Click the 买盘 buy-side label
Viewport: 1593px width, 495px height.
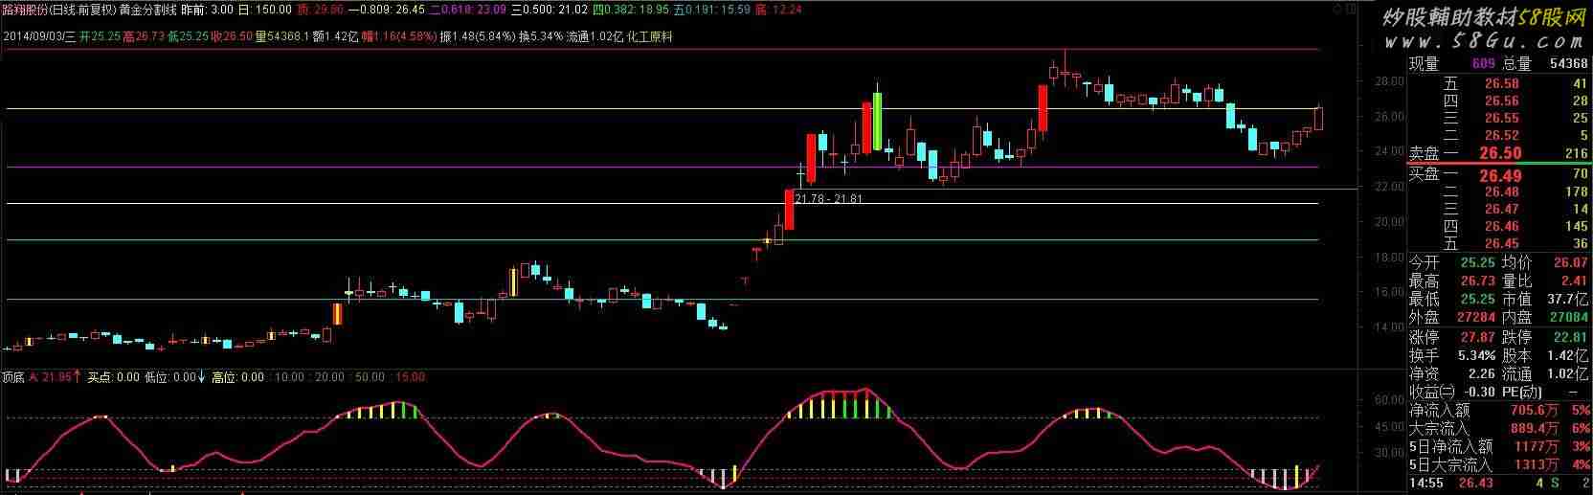(1424, 174)
